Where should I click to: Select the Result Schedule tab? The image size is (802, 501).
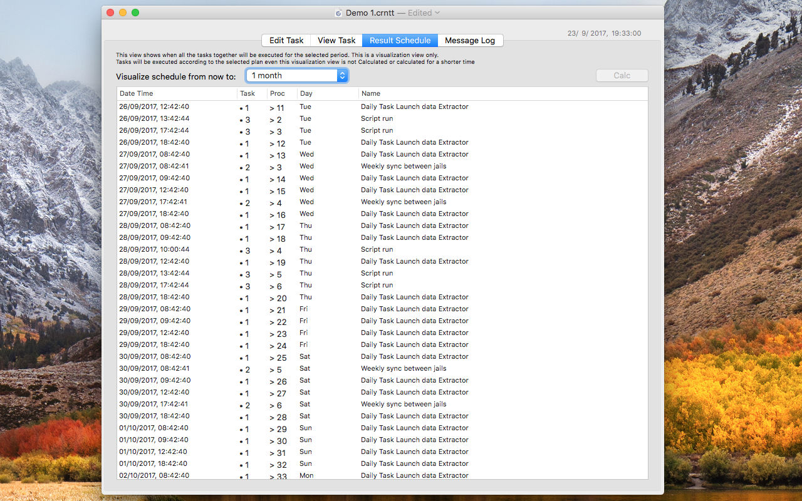click(x=400, y=40)
